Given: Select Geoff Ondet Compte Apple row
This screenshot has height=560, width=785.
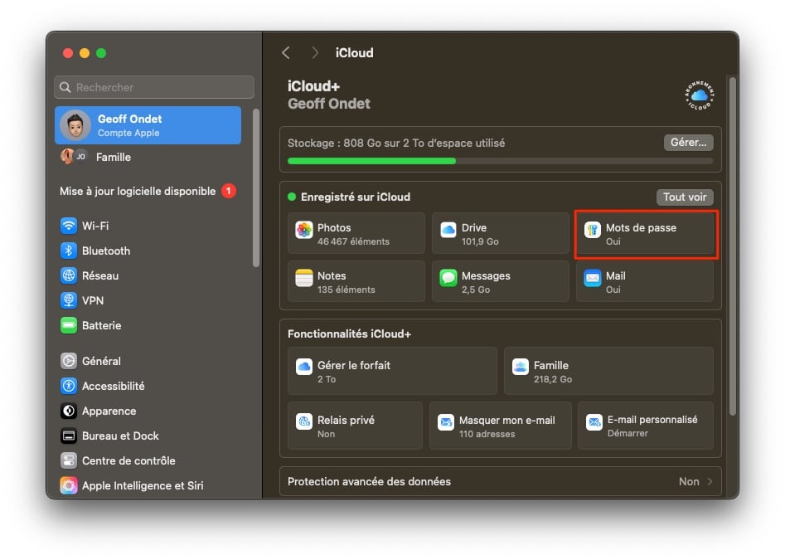Looking at the screenshot, I should [x=148, y=125].
